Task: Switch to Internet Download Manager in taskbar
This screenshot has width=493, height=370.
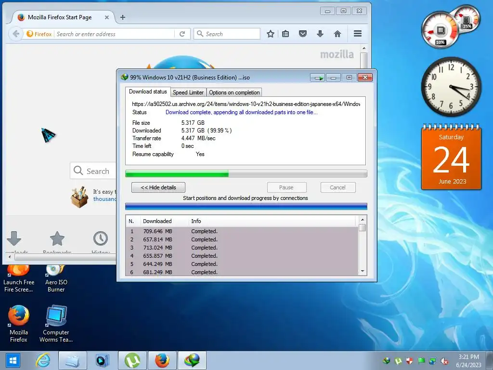Action: tap(192, 360)
